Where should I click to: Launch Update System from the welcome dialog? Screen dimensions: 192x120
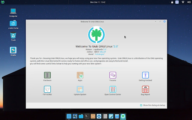click(x=80, y=89)
